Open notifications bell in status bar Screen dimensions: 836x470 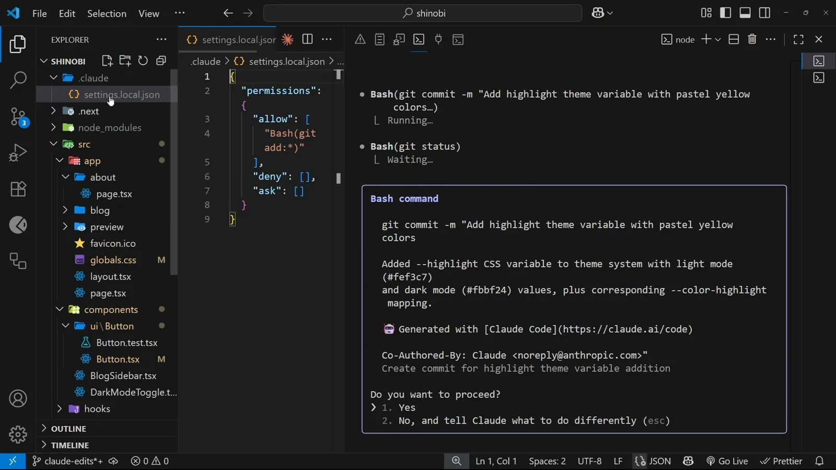pyautogui.click(x=819, y=461)
